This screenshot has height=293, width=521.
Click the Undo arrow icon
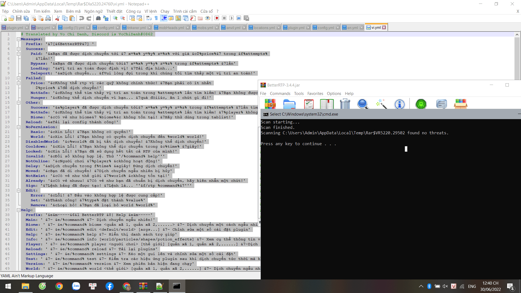point(81,18)
